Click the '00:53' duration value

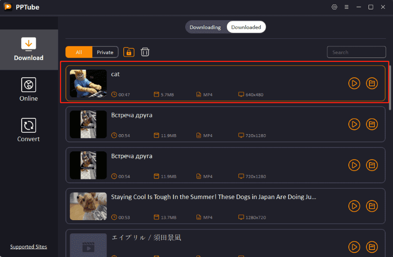(124, 217)
